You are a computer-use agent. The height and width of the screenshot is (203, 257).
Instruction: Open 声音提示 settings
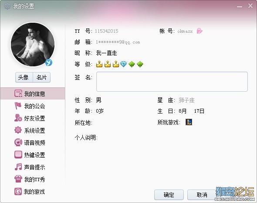pos(33,167)
